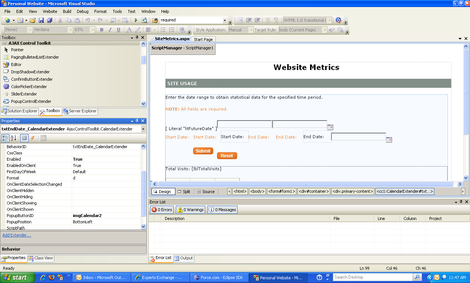Click the Add Extender link

point(16,235)
